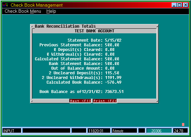
Task: Click the 24:78 cursor position cell
Action: tap(180, 131)
